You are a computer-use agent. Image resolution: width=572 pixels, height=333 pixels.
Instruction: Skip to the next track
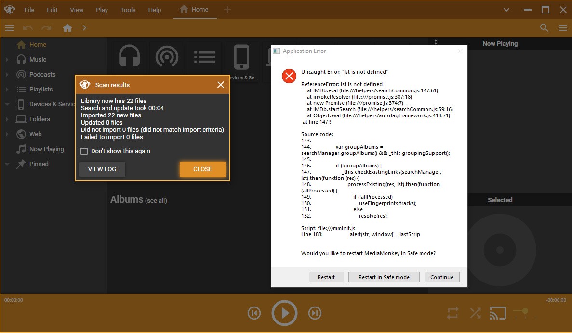(315, 313)
